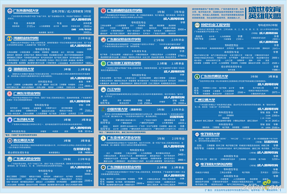Click the 3510/年 tuition in 广东药科大学 card
Screen dimensions: 287x194
[x=88, y=131]
